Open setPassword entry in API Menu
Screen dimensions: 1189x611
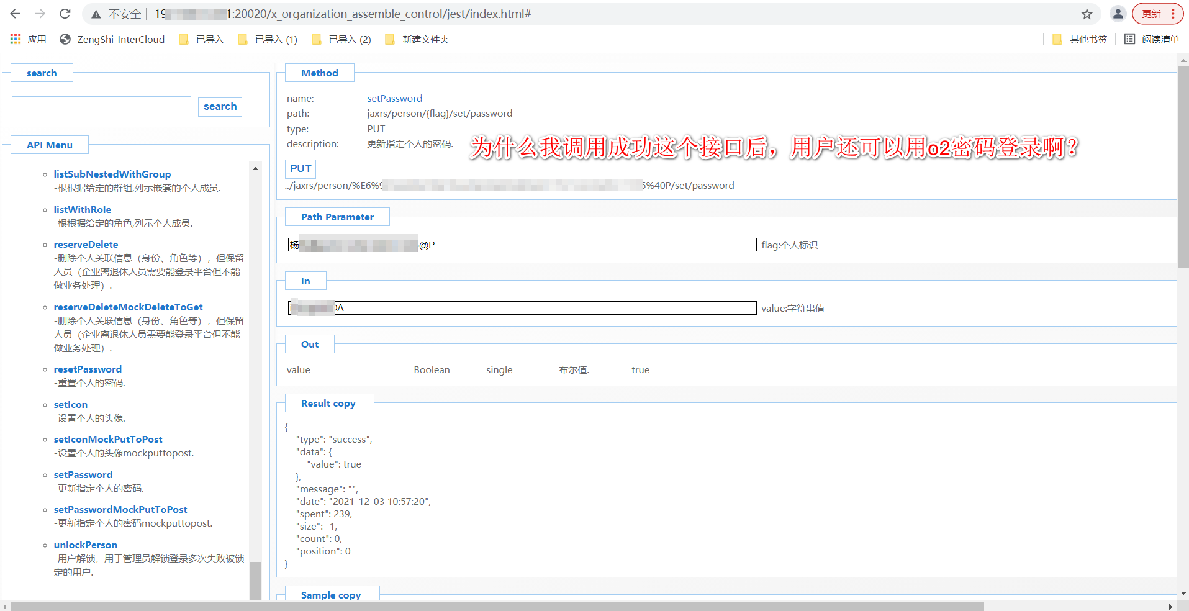tap(83, 475)
